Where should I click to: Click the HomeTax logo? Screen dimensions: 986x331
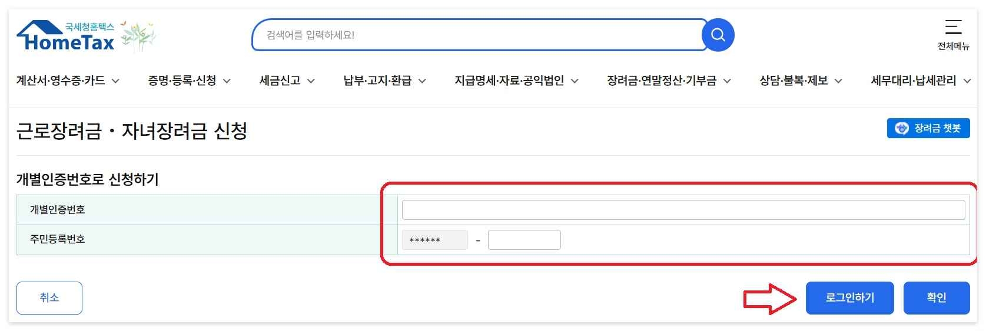tap(66, 36)
